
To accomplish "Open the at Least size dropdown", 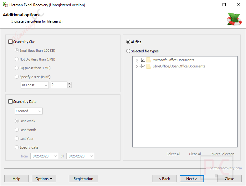I will coord(35,85).
